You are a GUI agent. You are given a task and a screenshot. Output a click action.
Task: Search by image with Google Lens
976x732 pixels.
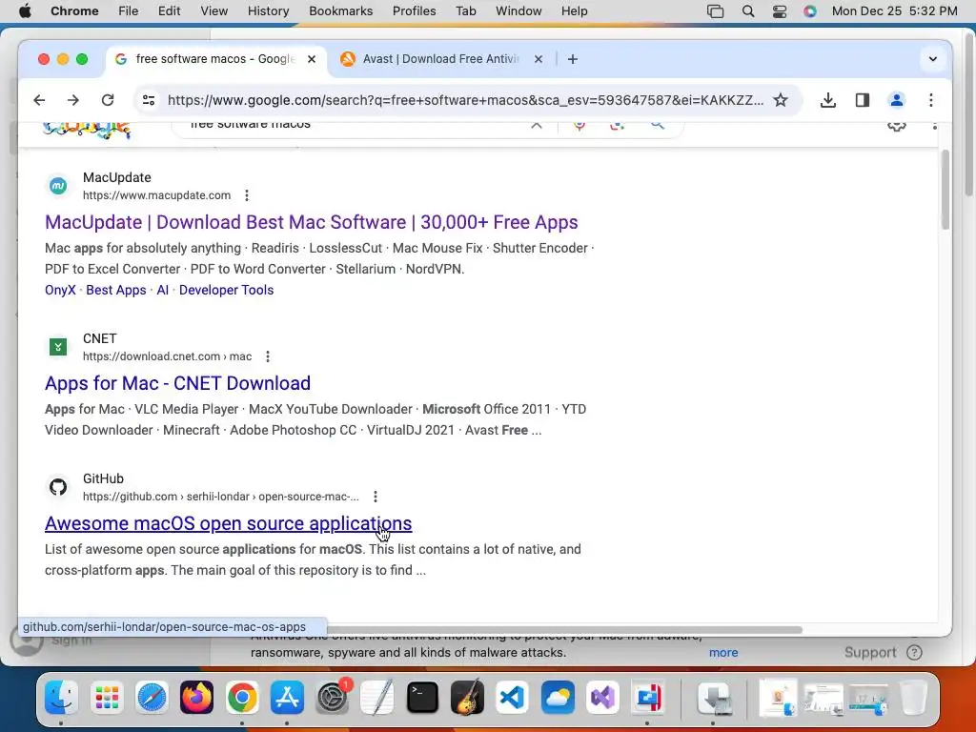(x=617, y=125)
